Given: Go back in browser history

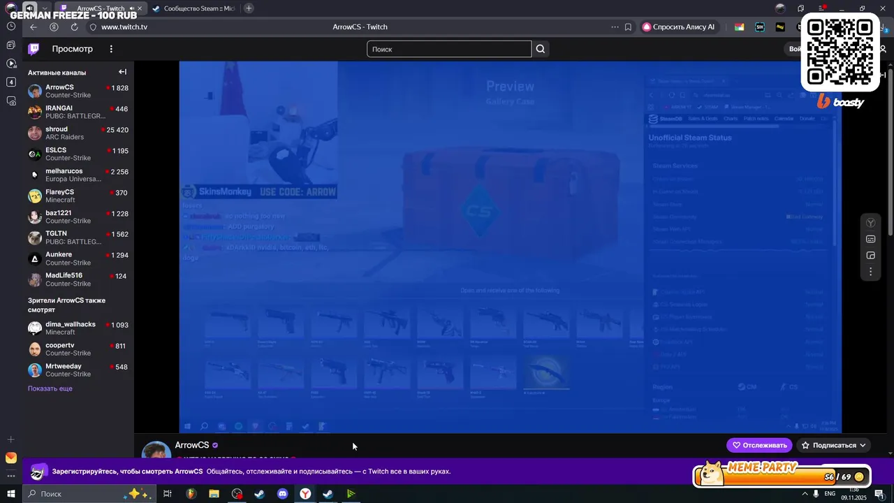Looking at the screenshot, I should [x=34, y=27].
